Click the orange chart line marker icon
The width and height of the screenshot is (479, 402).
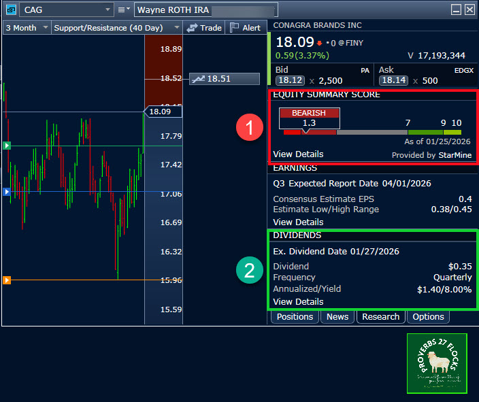coord(7,280)
